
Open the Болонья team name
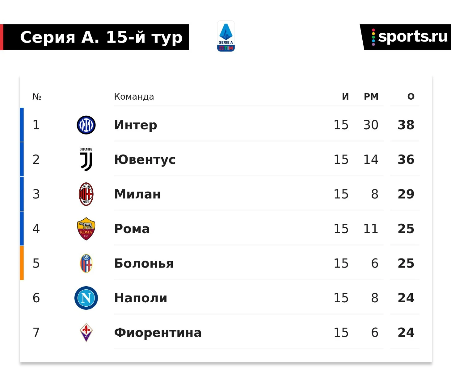tap(144, 263)
